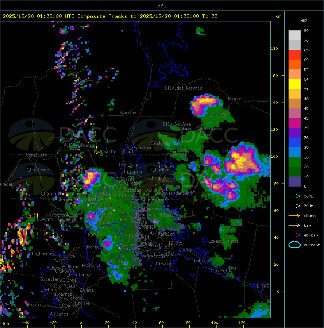
Task: Click the 'S_ROSA' place label
Action: click(185, 250)
